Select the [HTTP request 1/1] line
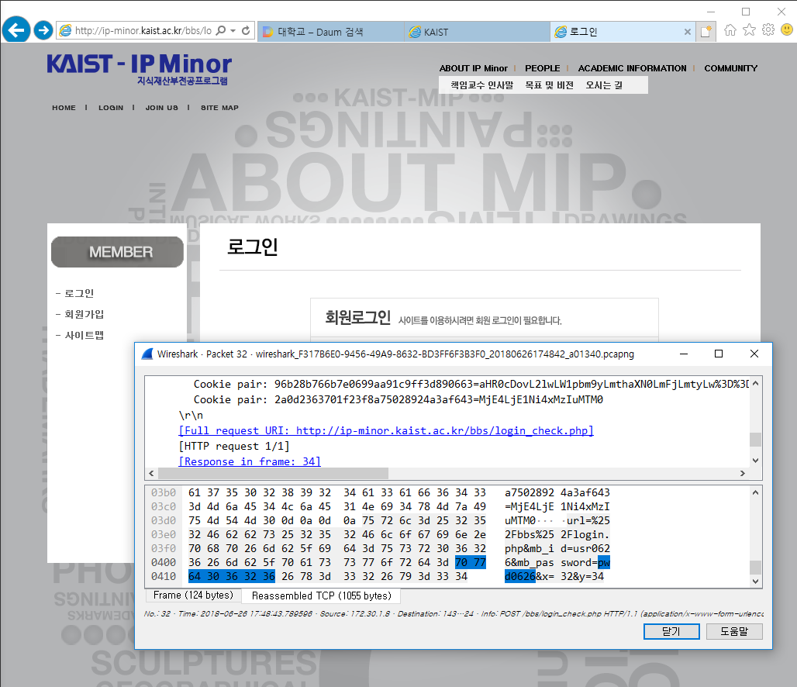Screen dimensions: 797x687 234,446
